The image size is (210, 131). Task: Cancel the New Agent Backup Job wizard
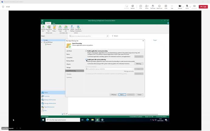[x=139, y=95]
